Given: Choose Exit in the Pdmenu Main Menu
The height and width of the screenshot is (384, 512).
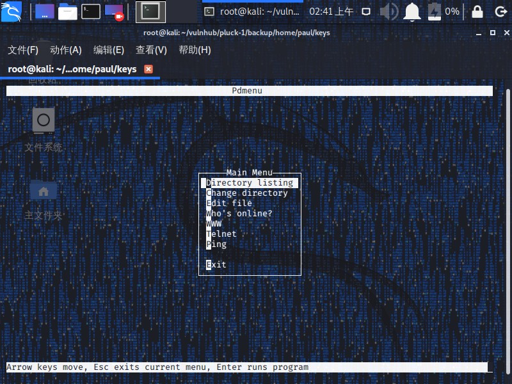Looking at the screenshot, I should [216, 264].
